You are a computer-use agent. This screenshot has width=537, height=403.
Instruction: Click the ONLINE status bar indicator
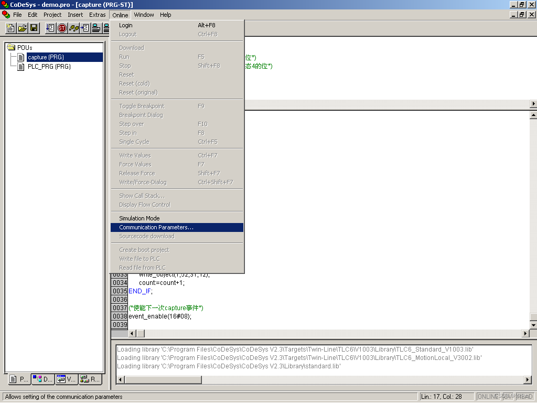point(488,397)
